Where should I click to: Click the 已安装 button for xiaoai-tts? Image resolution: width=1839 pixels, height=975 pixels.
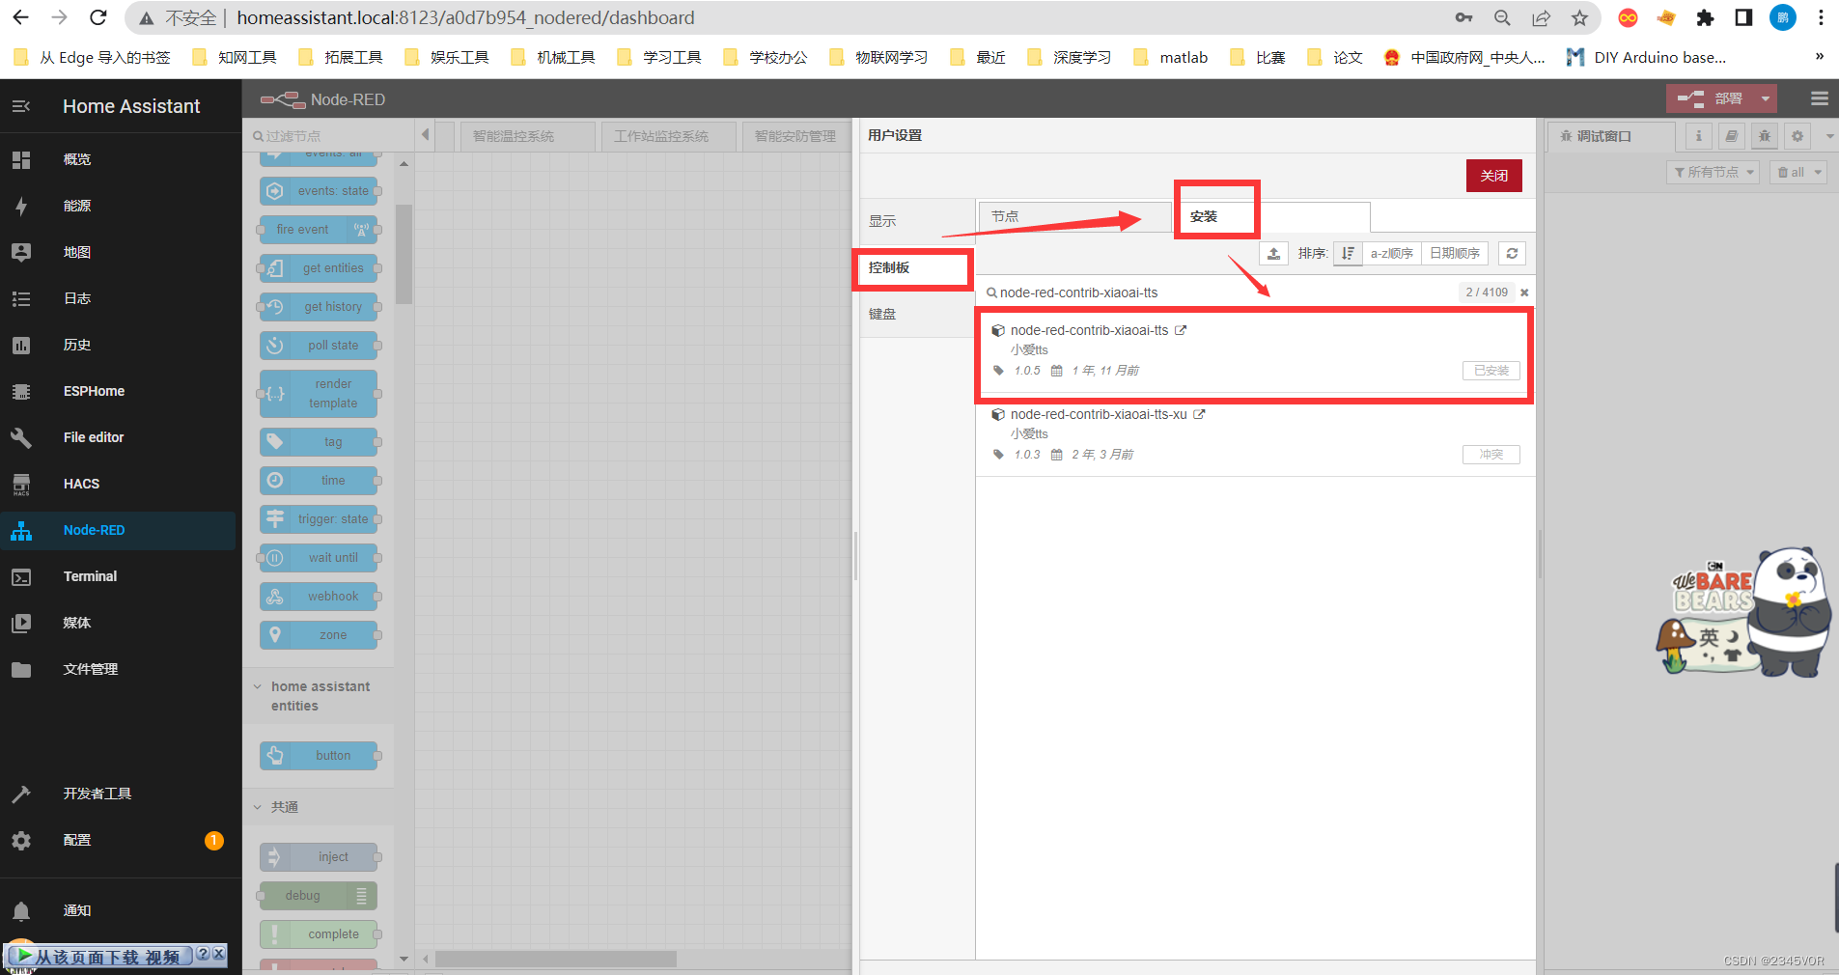pyautogui.click(x=1491, y=371)
